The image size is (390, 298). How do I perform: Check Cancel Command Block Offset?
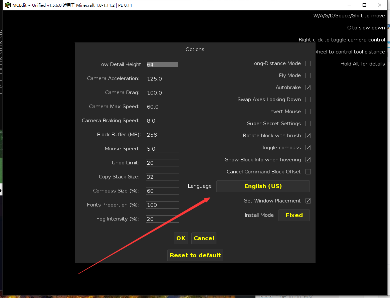tap(308, 172)
